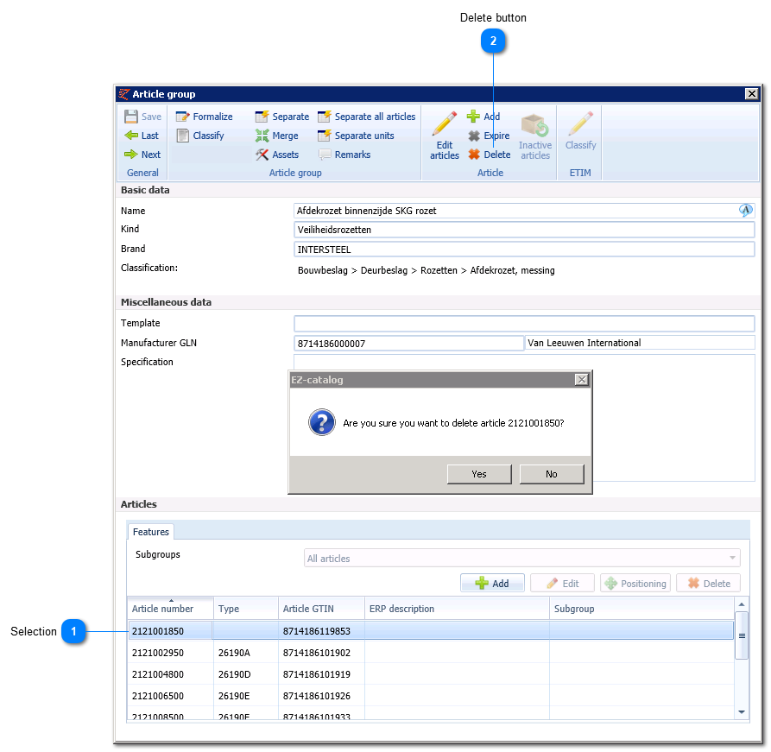The image size is (771, 752).
Task: Click the articles table scroll down arrow
Action: 742,711
